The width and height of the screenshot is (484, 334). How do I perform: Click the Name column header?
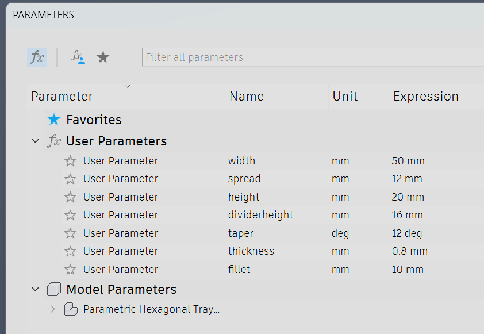[246, 97]
